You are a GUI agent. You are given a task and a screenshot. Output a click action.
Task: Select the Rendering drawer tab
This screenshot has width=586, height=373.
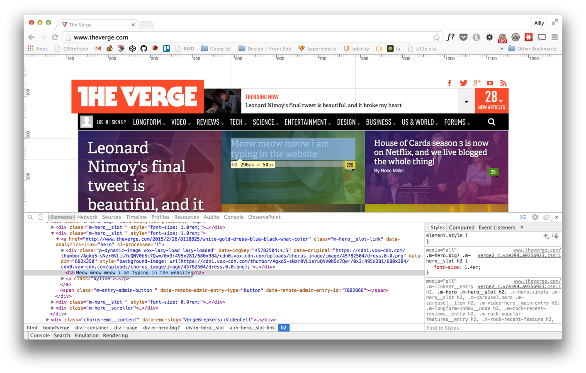pyautogui.click(x=115, y=335)
